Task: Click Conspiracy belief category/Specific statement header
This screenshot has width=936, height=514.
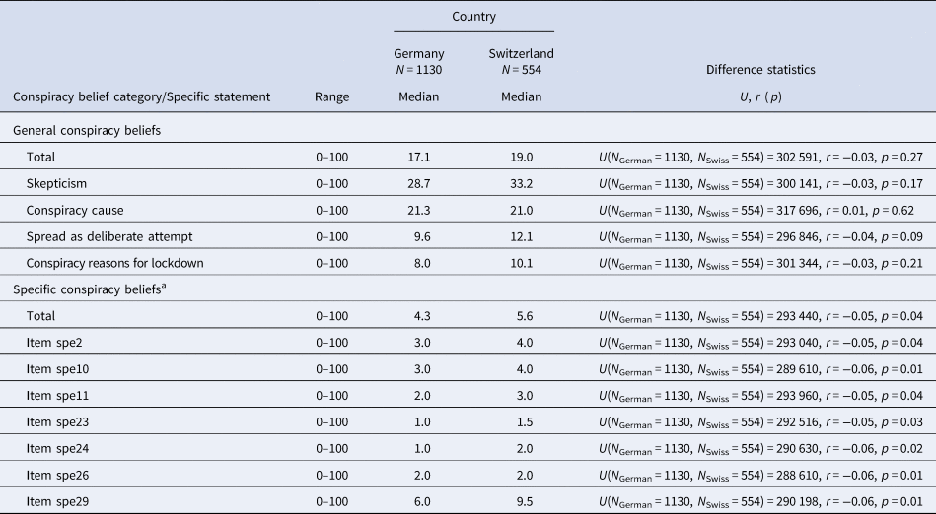Action: click(x=141, y=96)
